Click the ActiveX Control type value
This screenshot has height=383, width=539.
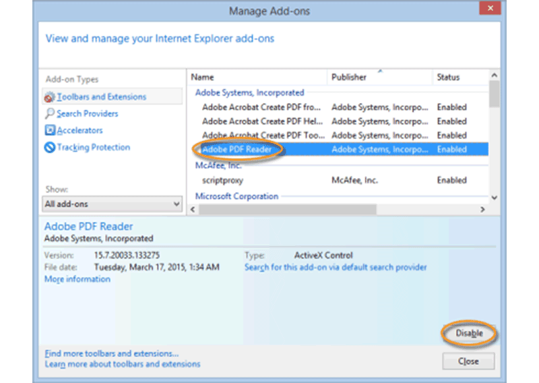[323, 256]
